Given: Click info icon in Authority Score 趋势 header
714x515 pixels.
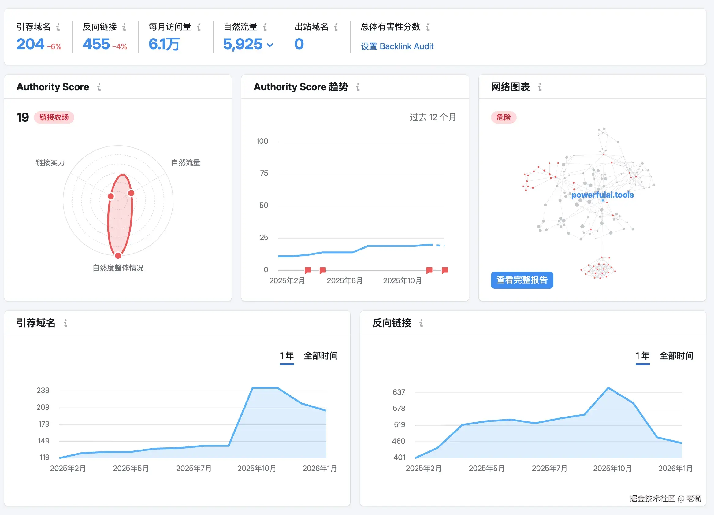Looking at the screenshot, I should click(x=358, y=87).
